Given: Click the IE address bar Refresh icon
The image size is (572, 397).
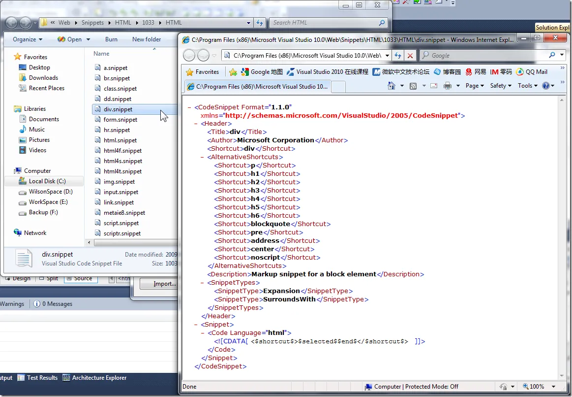Looking at the screenshot, I should [x=398, y=56].
